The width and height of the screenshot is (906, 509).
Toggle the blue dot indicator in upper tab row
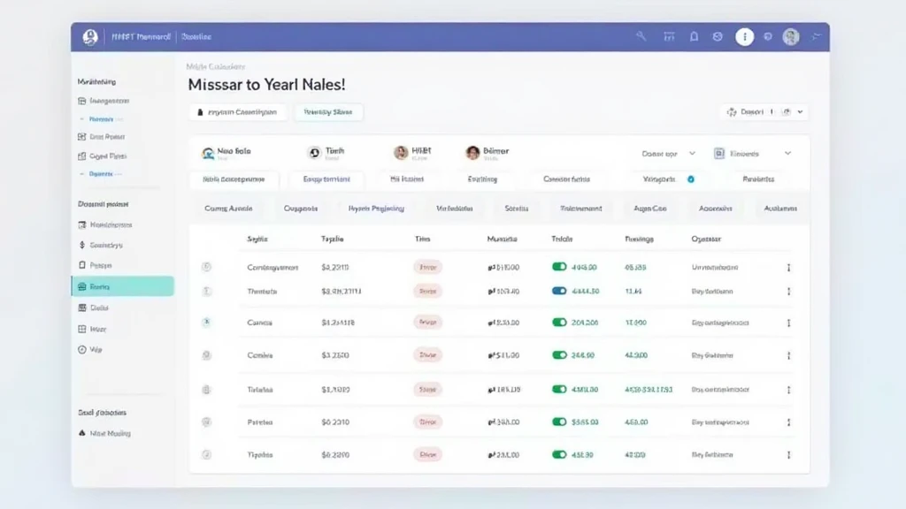[690, 179]
